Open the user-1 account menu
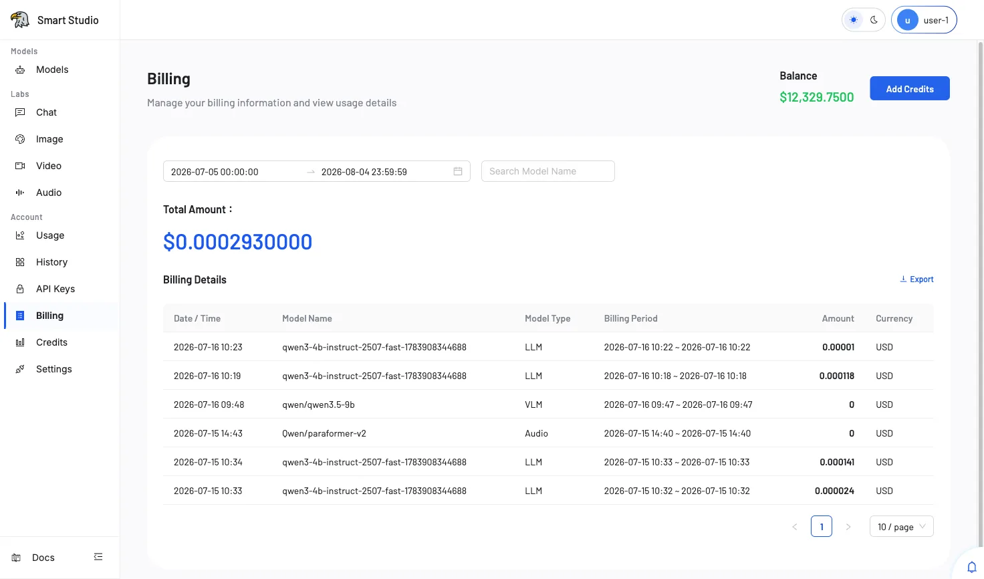This screenshot has width=984, height=579. coord(924,20)
